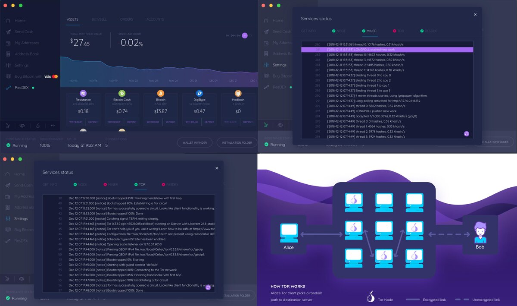517x306 pixels.
Task: Close the Services status dialog showing MINER
Action: [475, 15]
